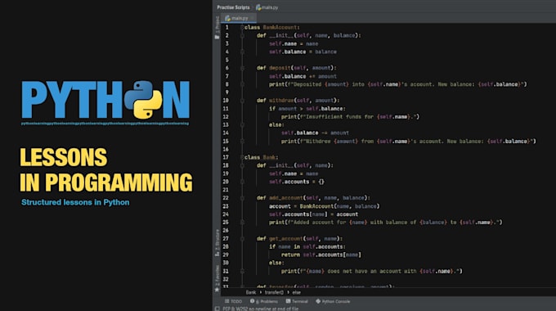Open the TODO tool window
Viewport: 556px width, 311px height.
[233, 301]
